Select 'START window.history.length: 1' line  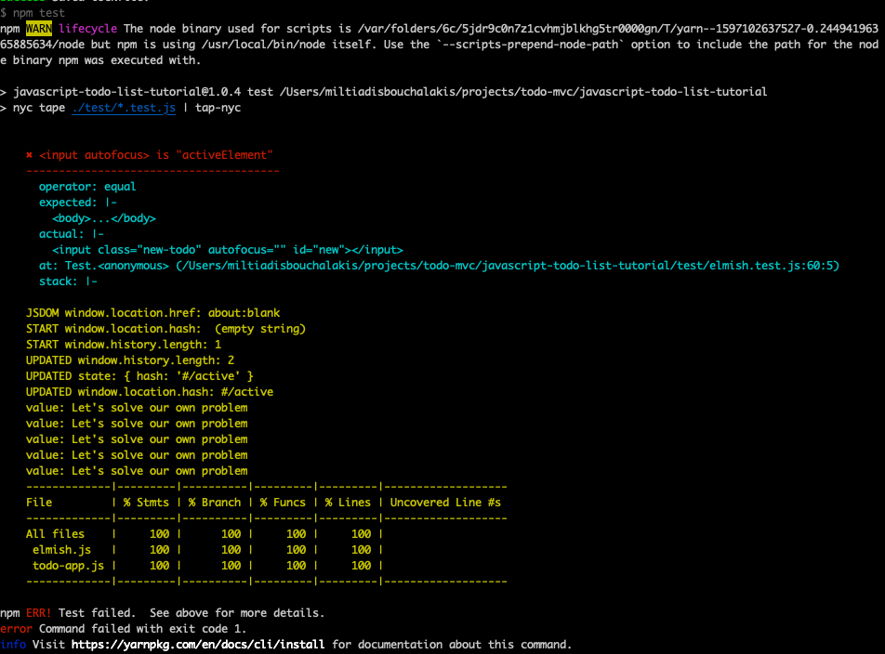[x=124, y=345]
